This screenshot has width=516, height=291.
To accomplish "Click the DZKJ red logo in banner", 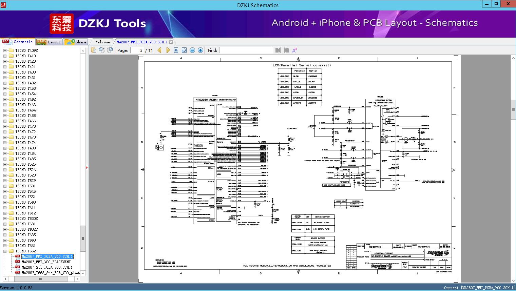I will pyautogui.click(x=61, y=23).
